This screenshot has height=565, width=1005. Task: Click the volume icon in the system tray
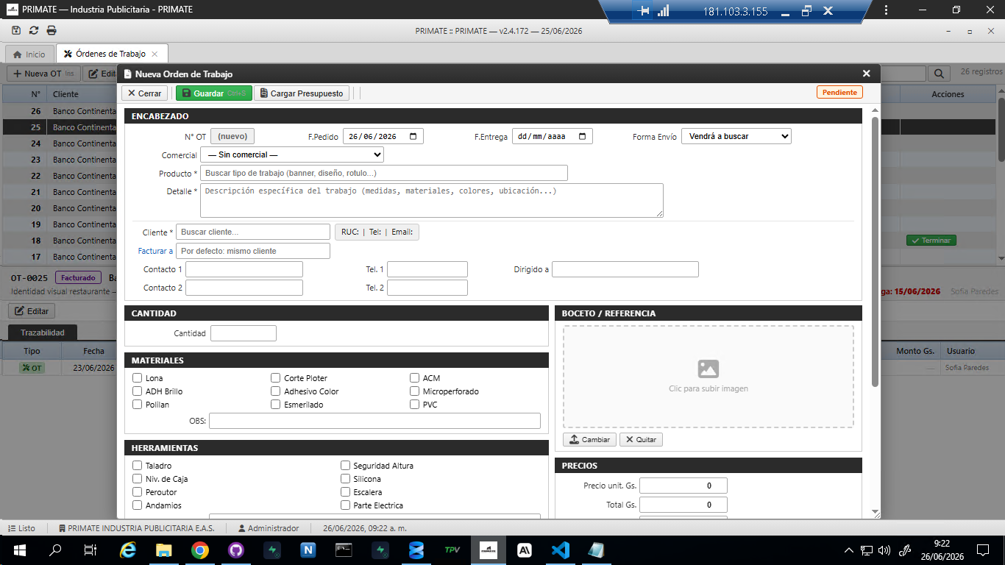click(x=884, y=550)
